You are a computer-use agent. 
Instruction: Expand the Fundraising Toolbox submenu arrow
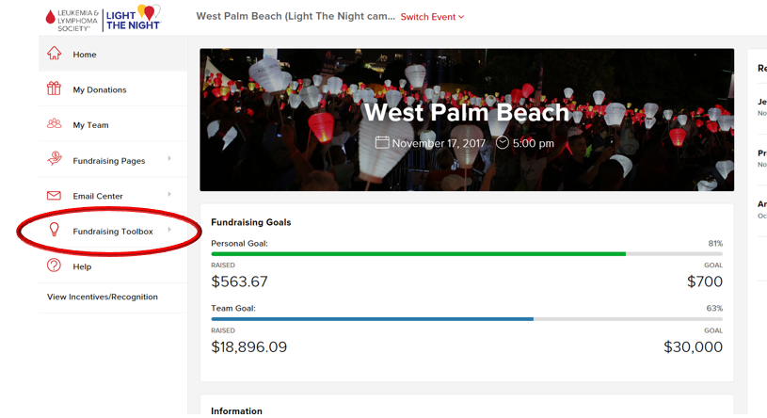(169, 229)
